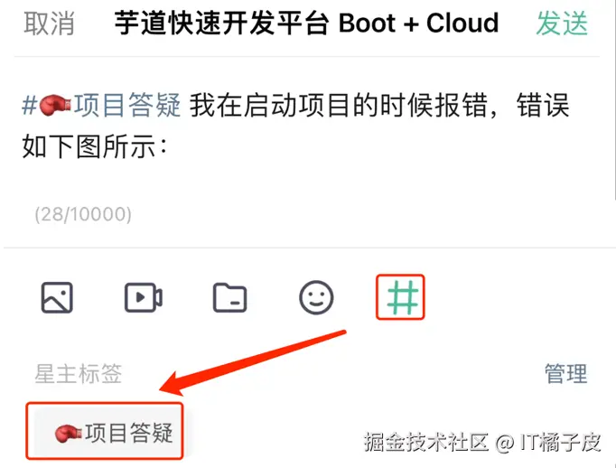Viewport: 616px width, 468px height.
Task: Place cursor after 如下图所示: text
Action: coord(170,146)
